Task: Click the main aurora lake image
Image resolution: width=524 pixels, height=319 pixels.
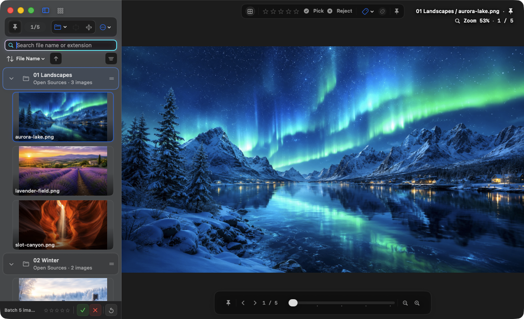Action: pyautogui.click(x=323, y=159)
